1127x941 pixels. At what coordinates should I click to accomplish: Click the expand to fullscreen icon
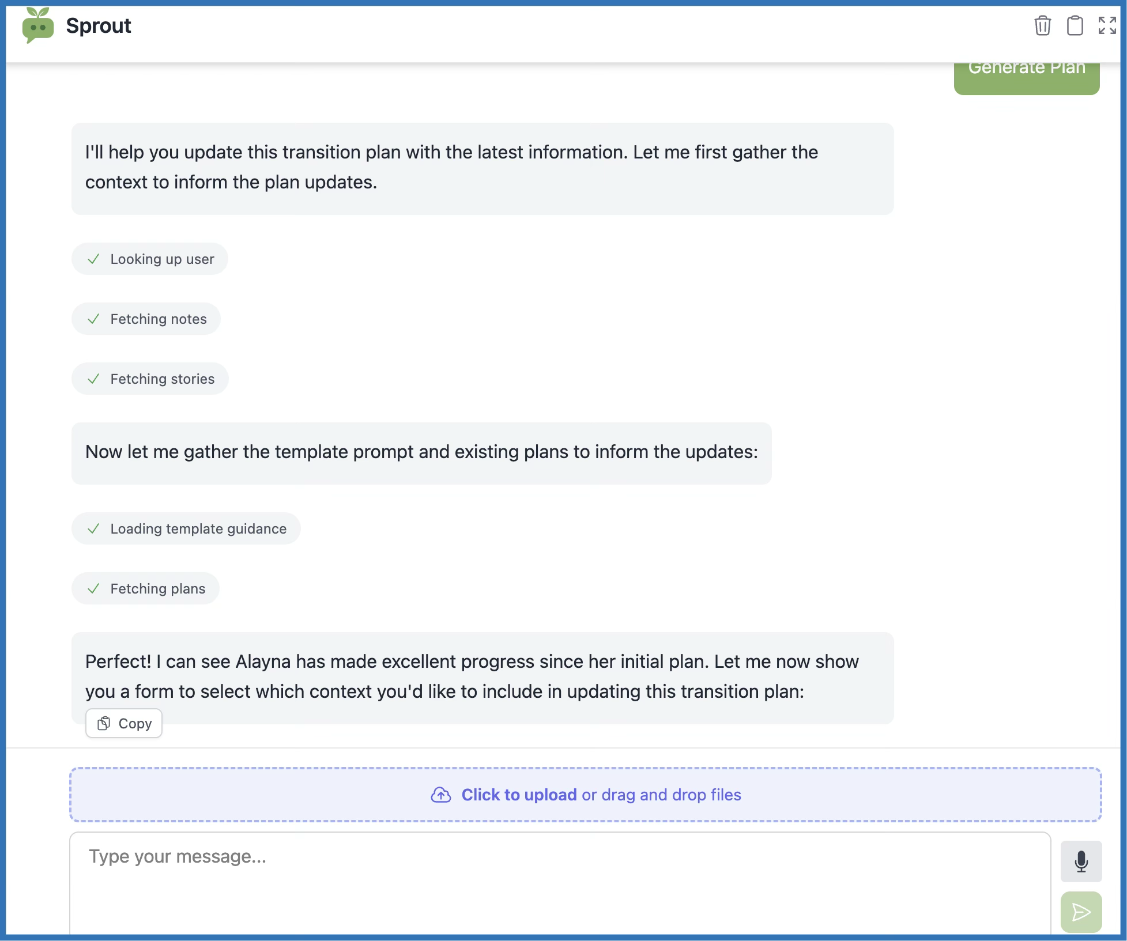(x=1107, y=26)
